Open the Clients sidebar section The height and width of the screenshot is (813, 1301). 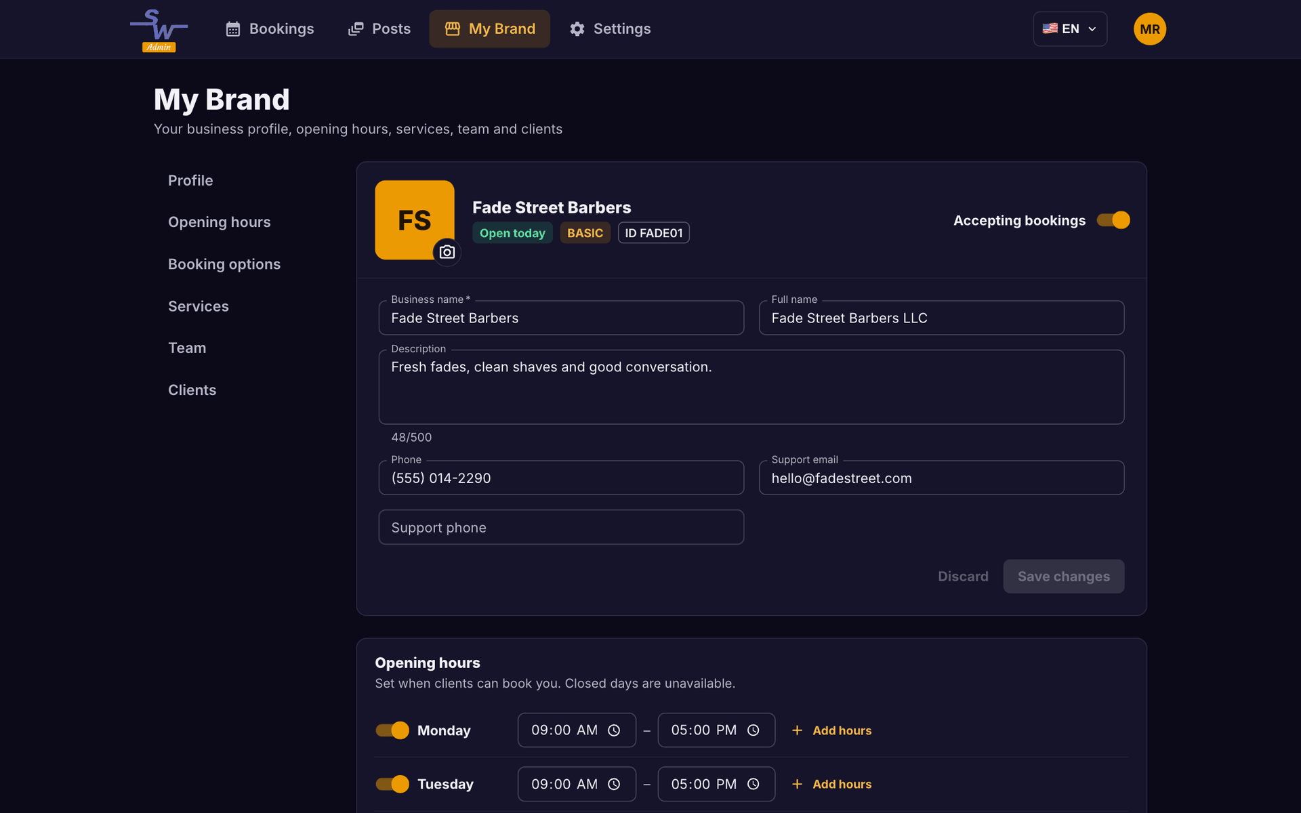(192, 390)
